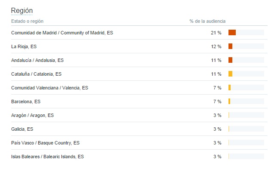Screen dimensions: 271x169
Task: Click the Región heading
Action: point(22,11)
